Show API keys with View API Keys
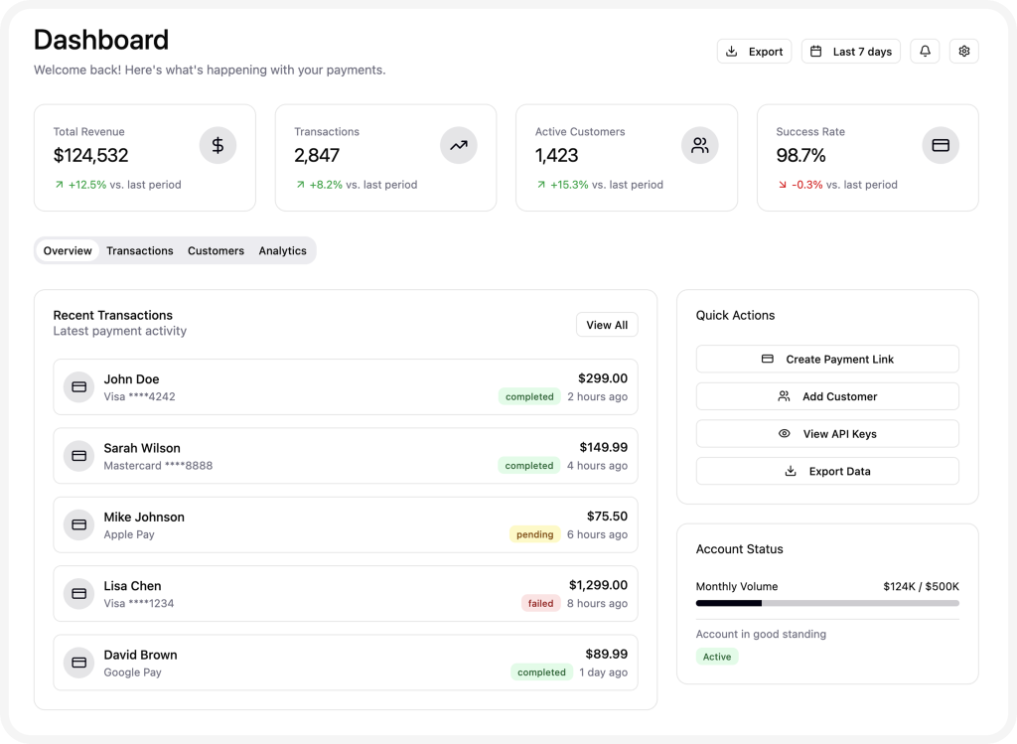 [x=827, y=434]
